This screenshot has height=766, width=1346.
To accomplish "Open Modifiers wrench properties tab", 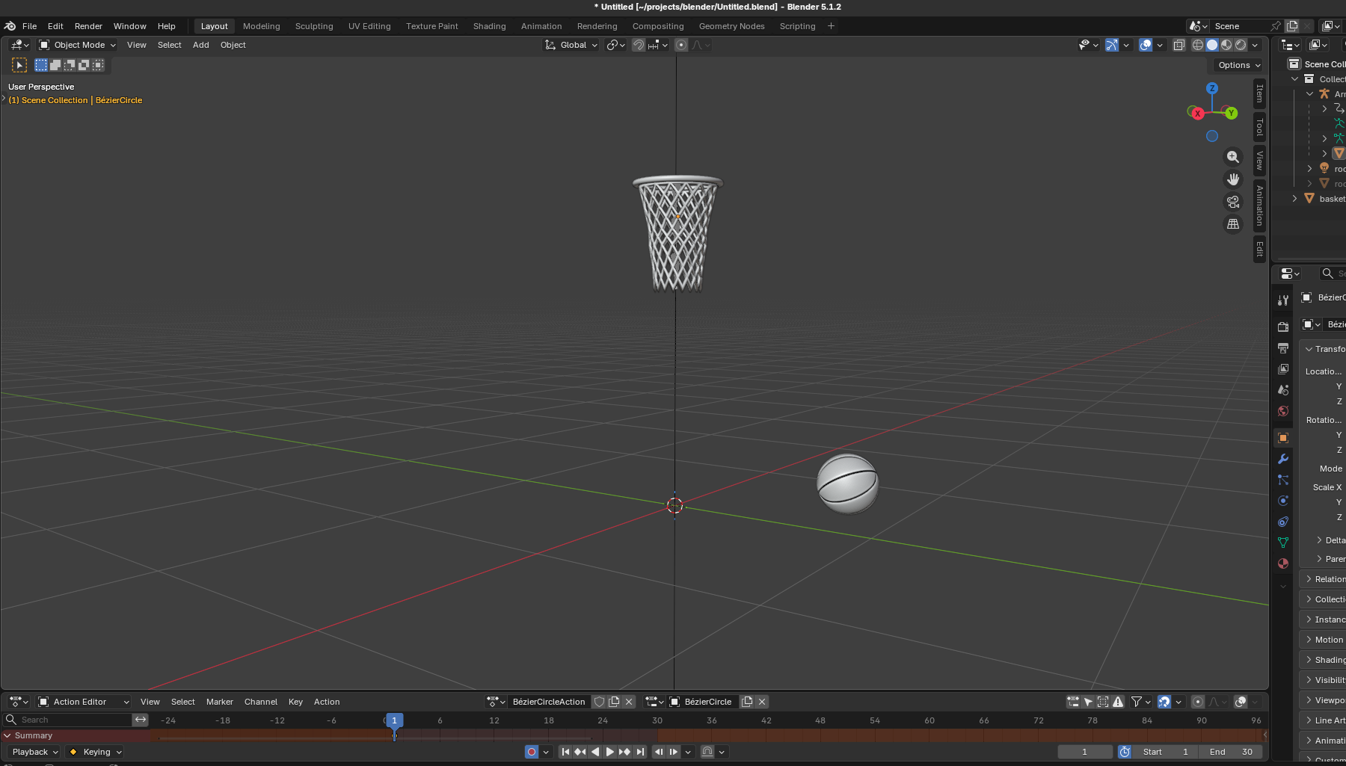I will tap(1283, 459).
